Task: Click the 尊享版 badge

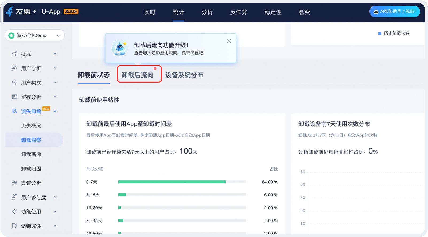Action: pos(71,12)
